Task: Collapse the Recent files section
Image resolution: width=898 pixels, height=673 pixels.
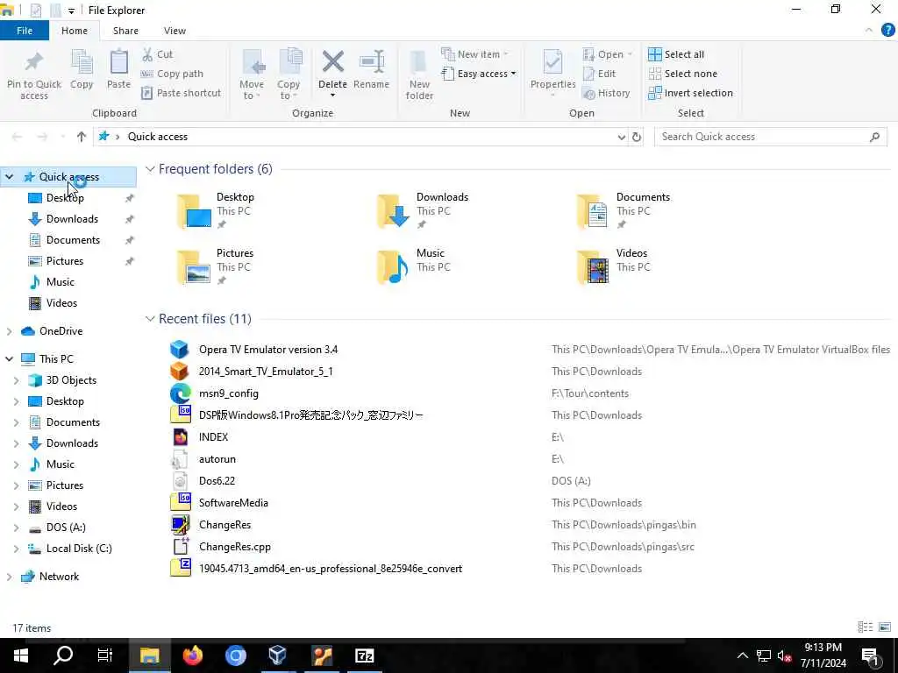Action: click(x=150, y=319)
